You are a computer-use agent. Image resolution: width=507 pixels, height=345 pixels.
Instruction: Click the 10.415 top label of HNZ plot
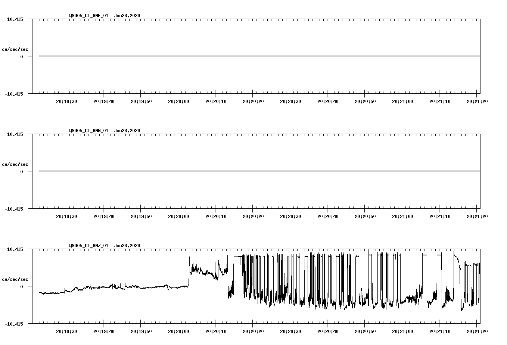(15, 249)
